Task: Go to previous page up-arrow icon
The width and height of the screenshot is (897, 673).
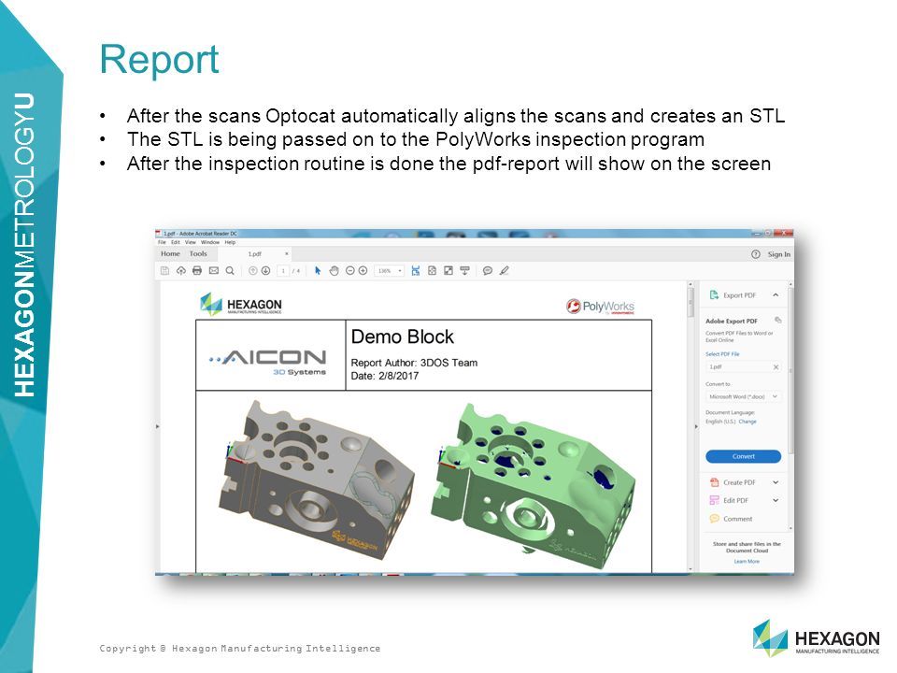Action: point(252,271)
